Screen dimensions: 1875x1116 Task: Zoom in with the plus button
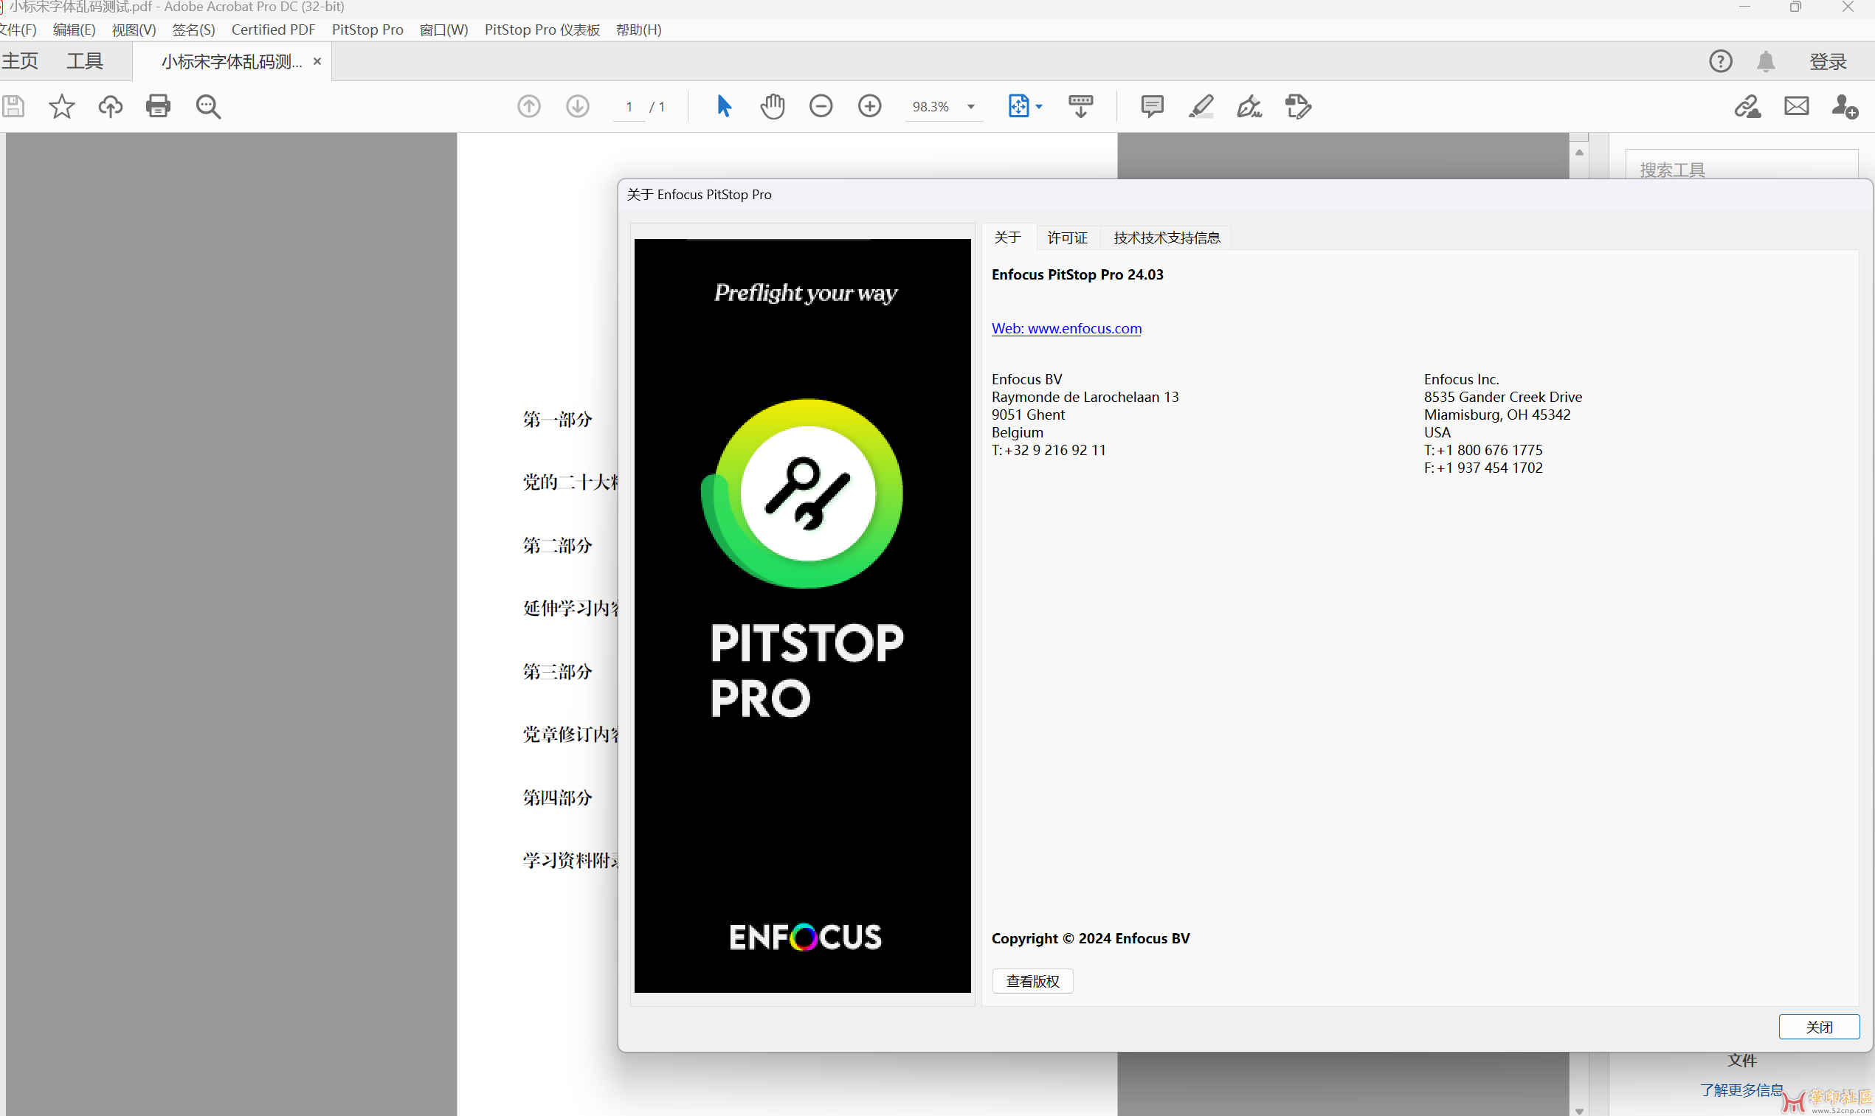(869, 106)
